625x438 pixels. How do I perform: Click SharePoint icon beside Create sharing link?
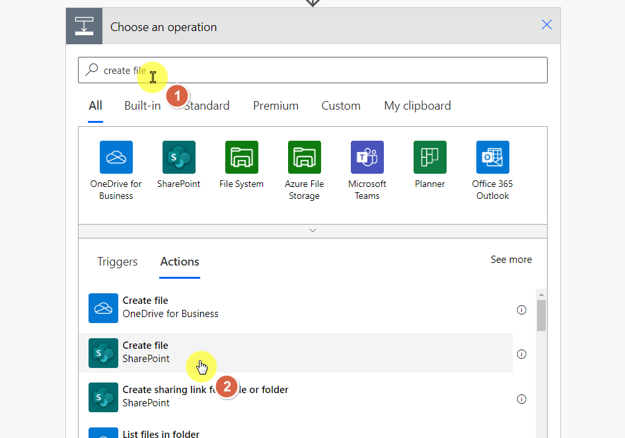tap(103, 397)
